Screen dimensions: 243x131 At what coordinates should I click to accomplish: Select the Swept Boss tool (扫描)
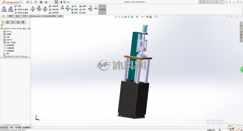click(18, 6)
